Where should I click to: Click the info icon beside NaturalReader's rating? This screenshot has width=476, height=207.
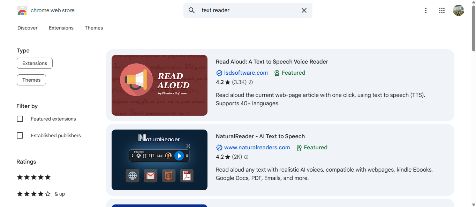pyautogui.click(x=246, y=157)
